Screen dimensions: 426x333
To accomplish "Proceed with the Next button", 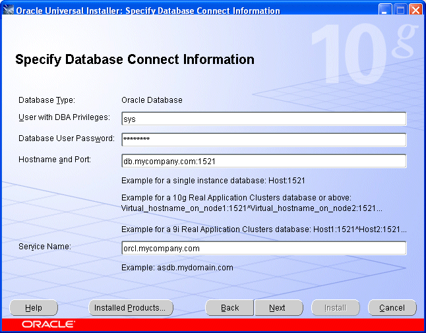I will pyautogui.click(x=278, y=308).
